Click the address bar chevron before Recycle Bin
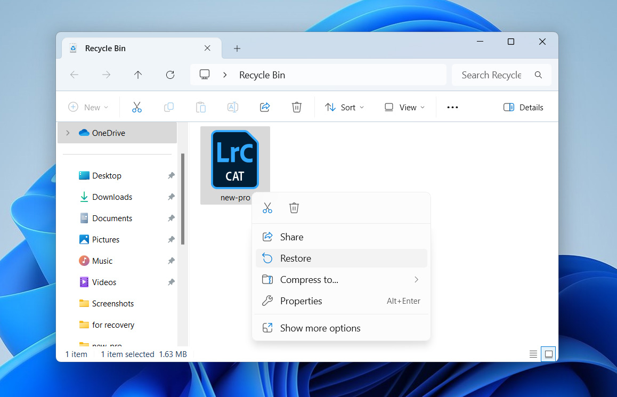 pyautogui.click(x=225, y=75)
